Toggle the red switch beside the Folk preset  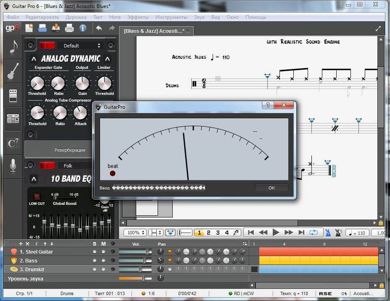coord(47,165)
